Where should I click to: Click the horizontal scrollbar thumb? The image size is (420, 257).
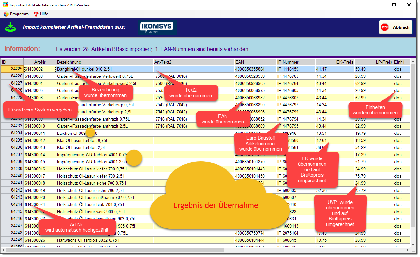(x=115, y=250)
